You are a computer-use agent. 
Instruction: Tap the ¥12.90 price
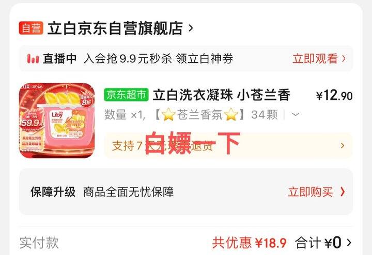pyautogui.click(x=334, y=96)
